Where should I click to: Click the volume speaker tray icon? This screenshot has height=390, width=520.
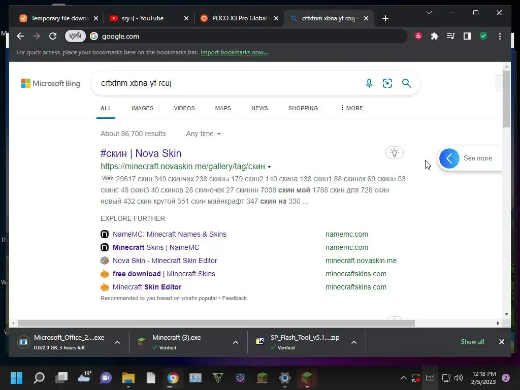459,378
